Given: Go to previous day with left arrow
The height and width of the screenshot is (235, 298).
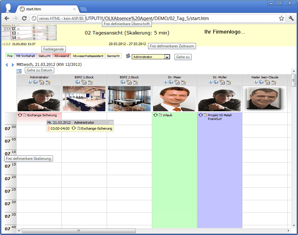Looking at the screenshot, I should tap(7, 65).
